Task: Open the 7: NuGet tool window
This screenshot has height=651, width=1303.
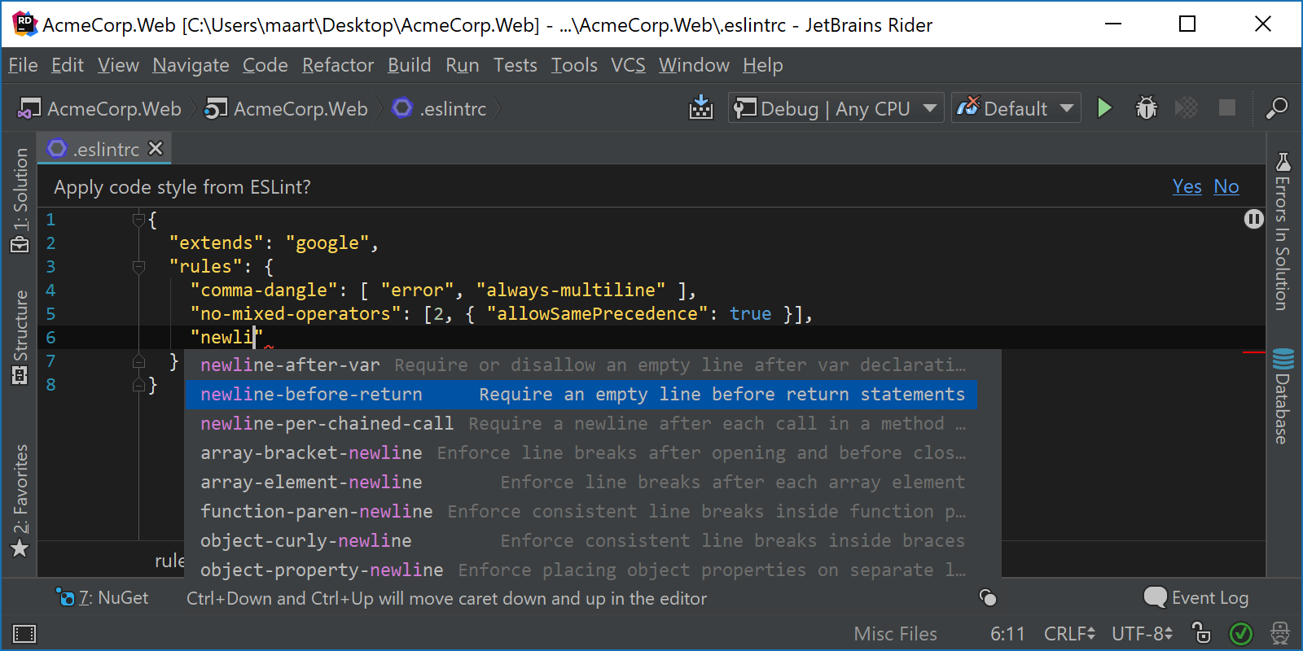Action: pyautogui.click(x=102, y=598)
